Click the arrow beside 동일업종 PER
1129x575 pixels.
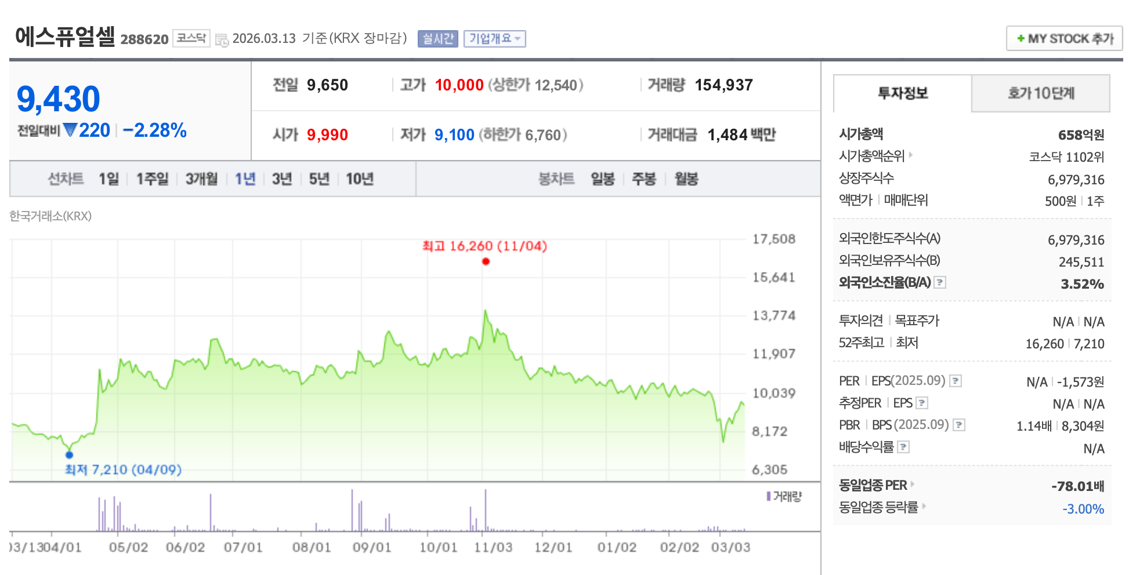click(913, 484)
